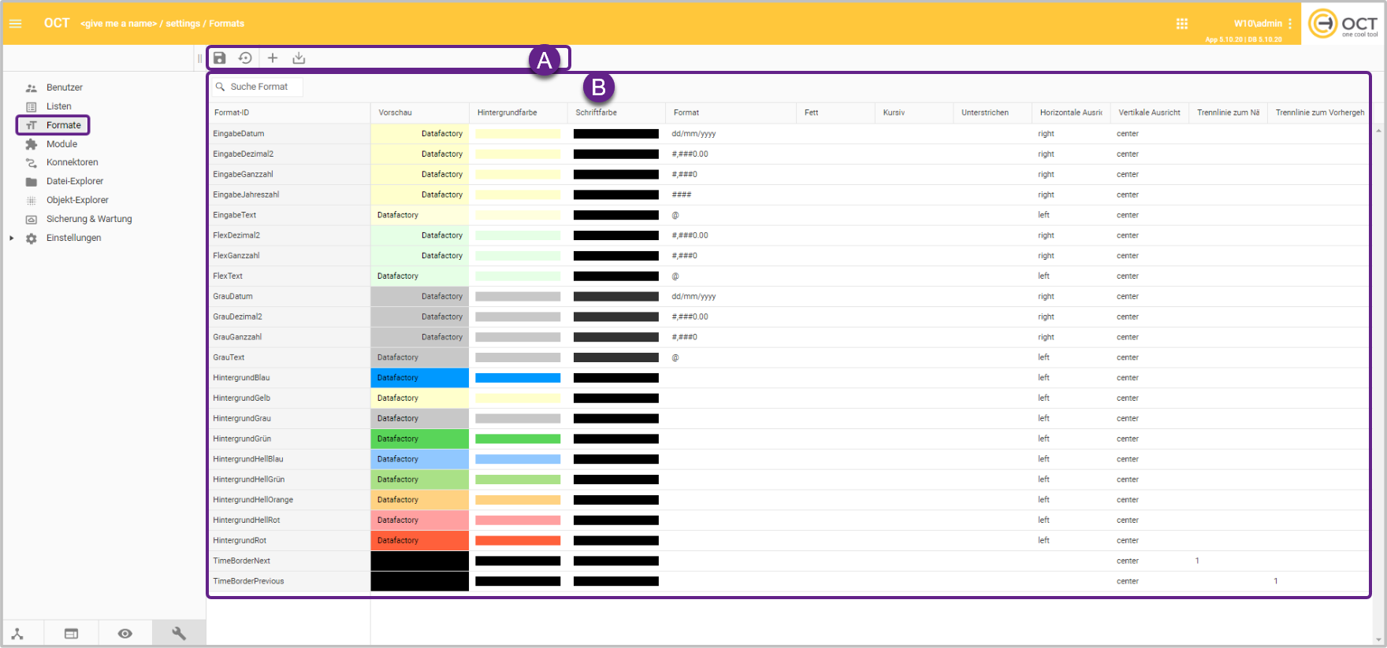Click the window layout icon at bottom

tap(71, 633)
